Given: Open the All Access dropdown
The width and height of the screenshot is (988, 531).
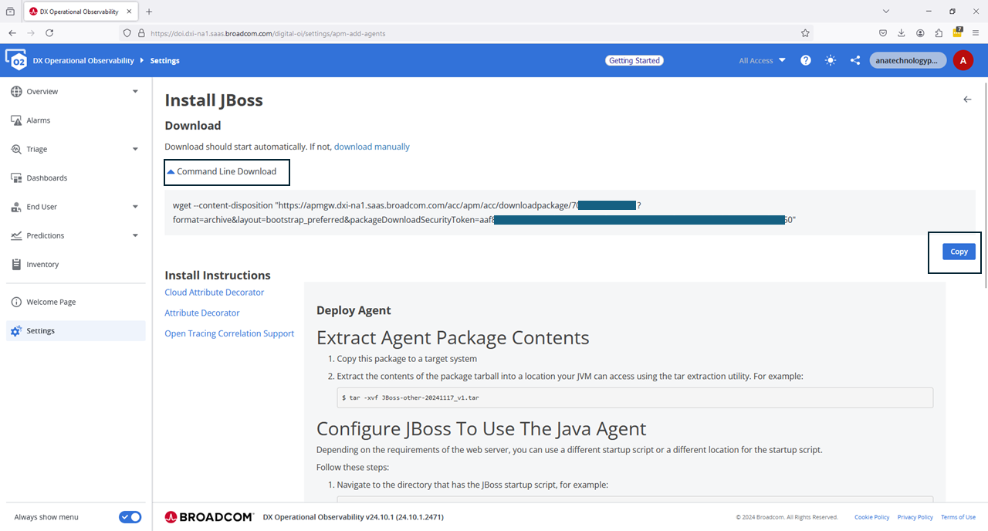Looking at the screenshot, I should pos(761,60).
